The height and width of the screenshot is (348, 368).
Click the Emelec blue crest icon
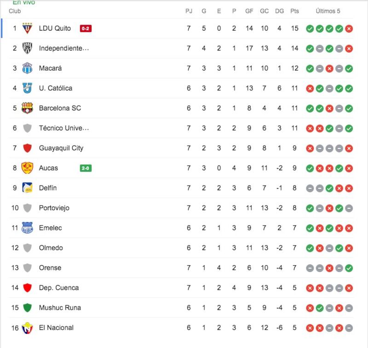click(x=27, y=228)
